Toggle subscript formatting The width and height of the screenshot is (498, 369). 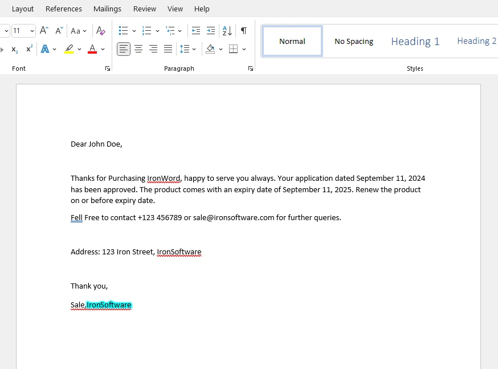point(14,49)
